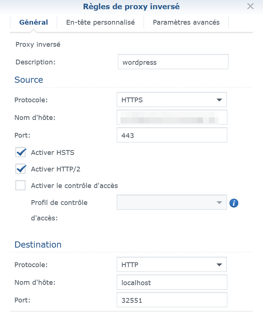
Task: Open the Destination Protocole HTTP dropdown
Action: pos(172,265)
